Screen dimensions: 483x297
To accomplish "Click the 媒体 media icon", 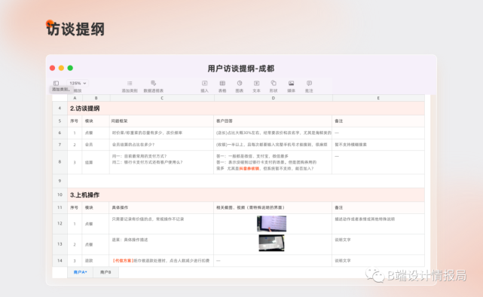I will 291,83.
